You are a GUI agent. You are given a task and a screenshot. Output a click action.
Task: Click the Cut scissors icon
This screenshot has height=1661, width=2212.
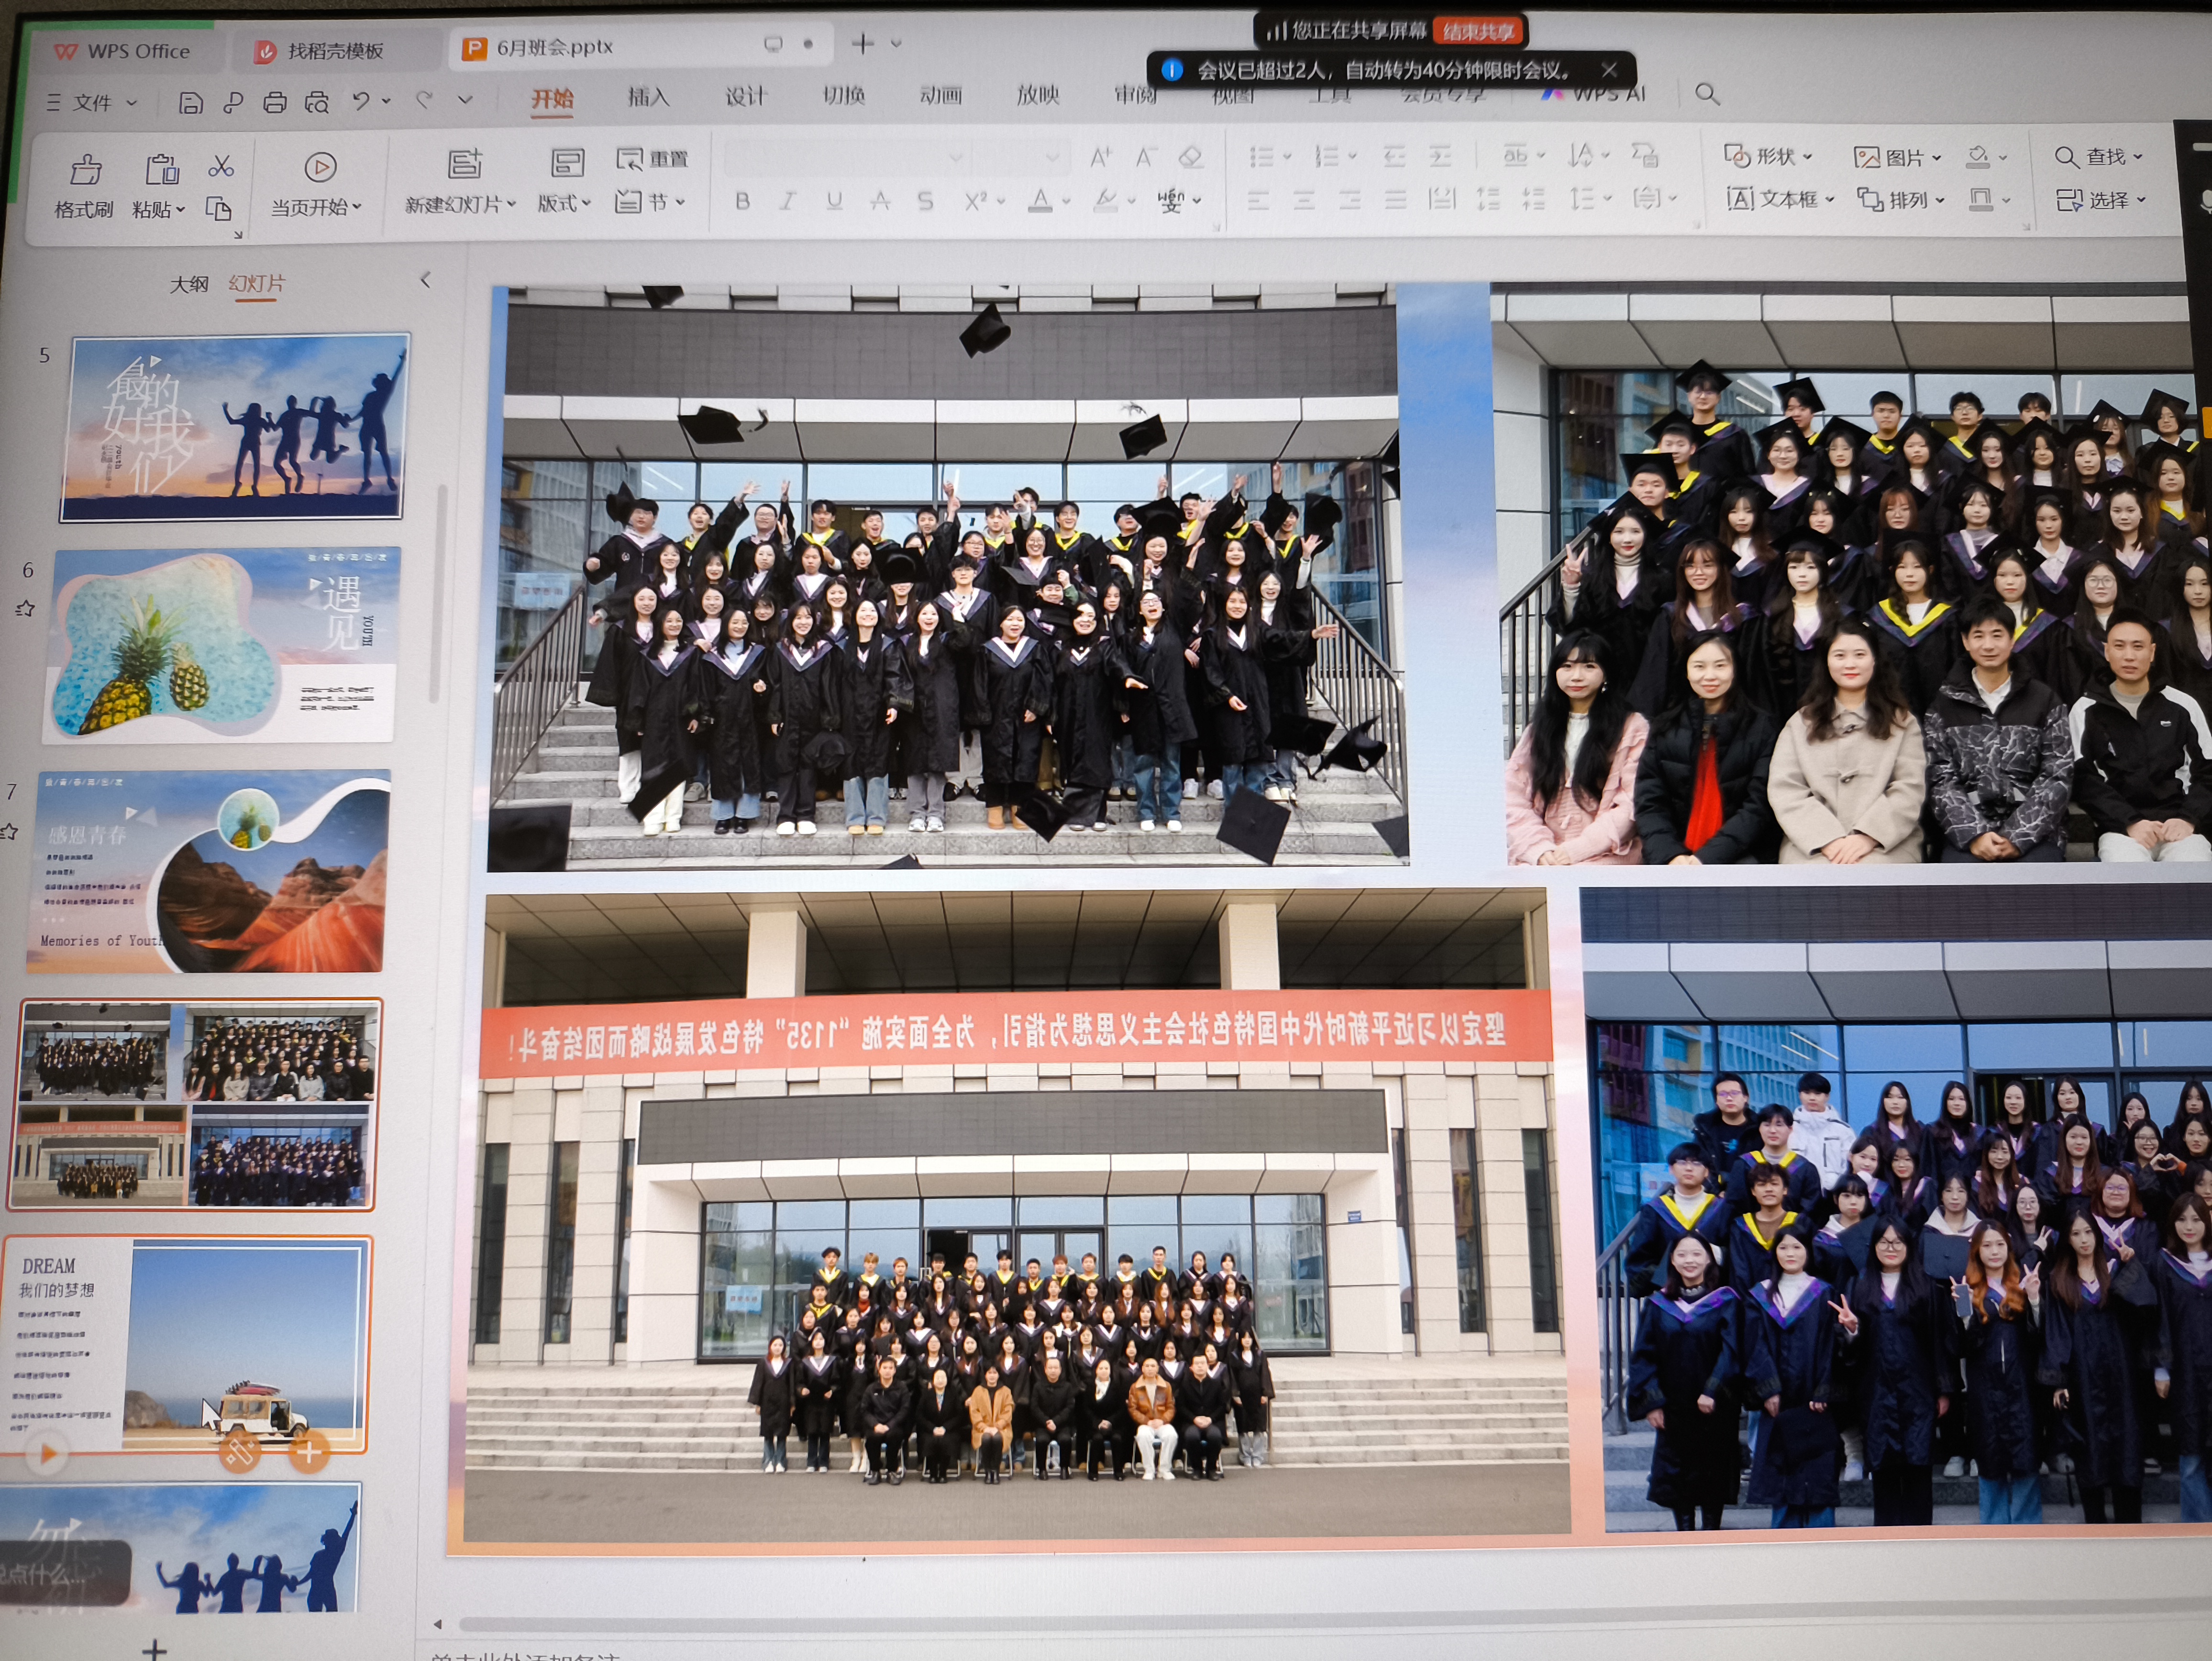tap(221, 165)
